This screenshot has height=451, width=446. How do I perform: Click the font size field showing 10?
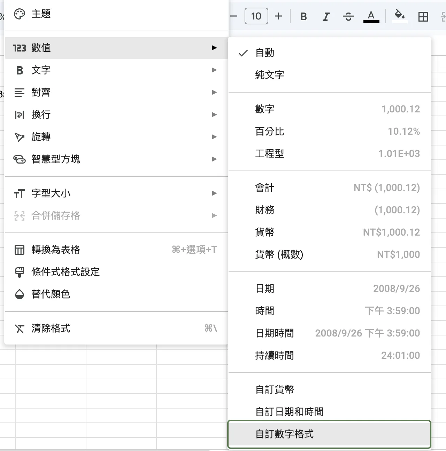[256, 16]
